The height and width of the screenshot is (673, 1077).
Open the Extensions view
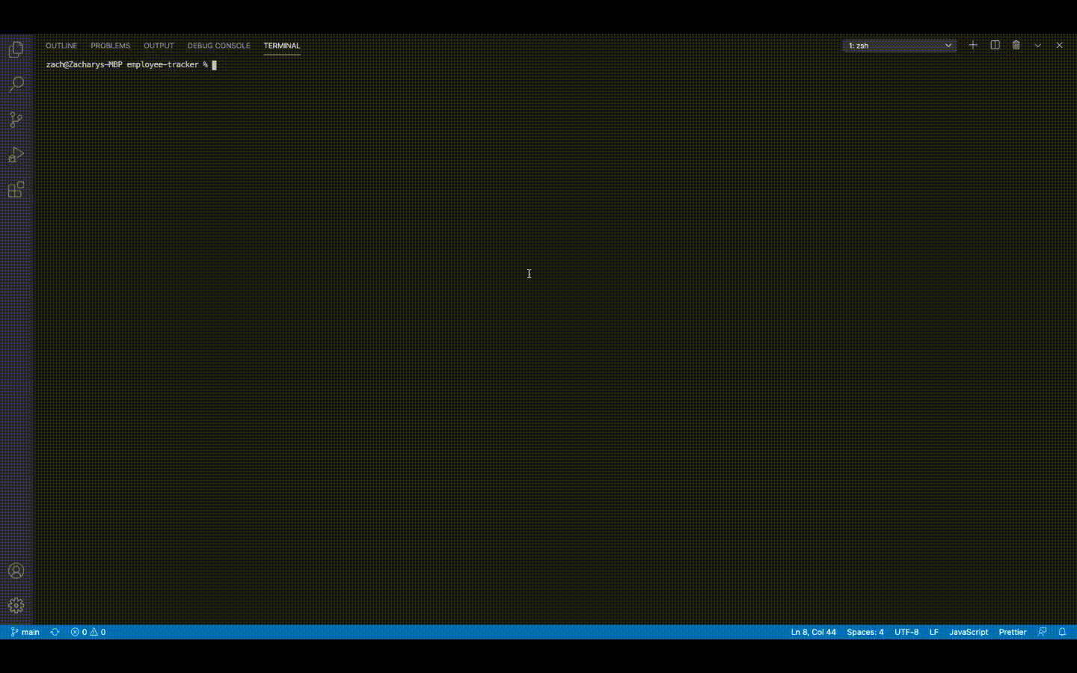[16, 190]
